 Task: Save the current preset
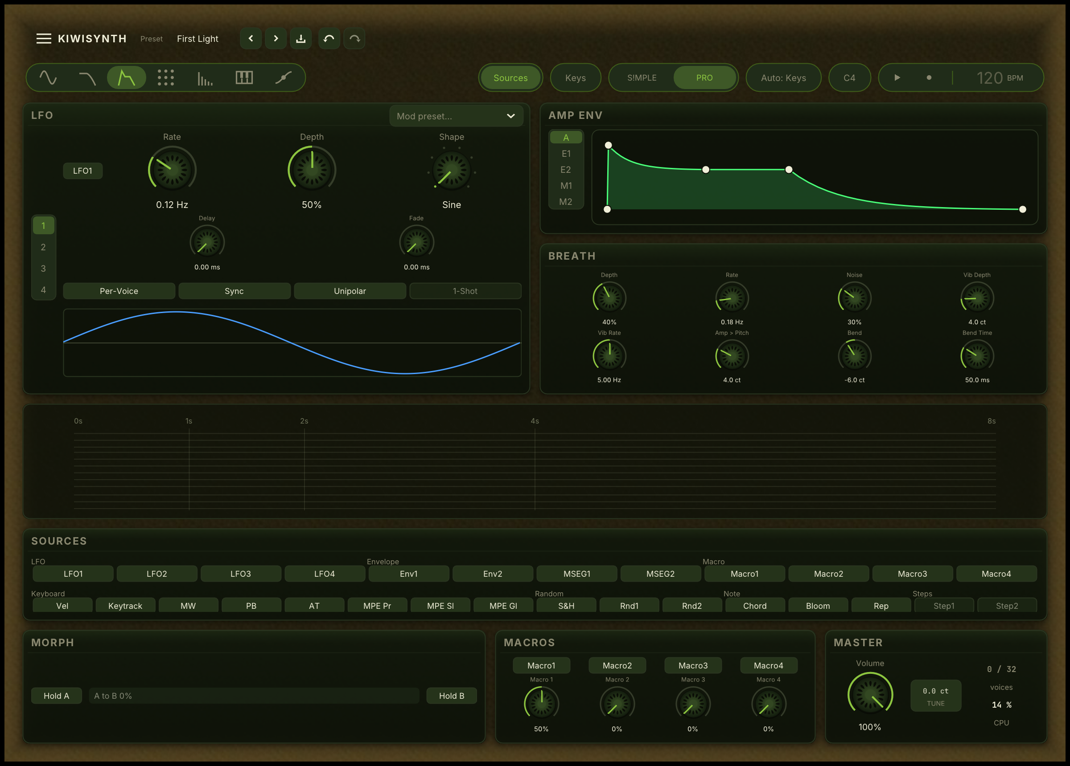coord(301,39)
